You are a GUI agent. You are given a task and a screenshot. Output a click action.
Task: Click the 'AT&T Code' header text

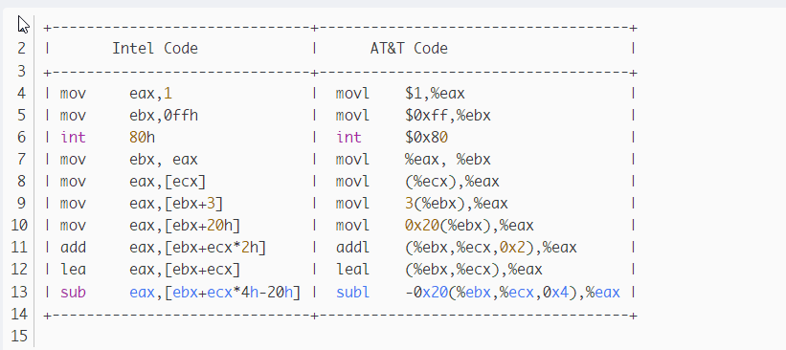409,49
